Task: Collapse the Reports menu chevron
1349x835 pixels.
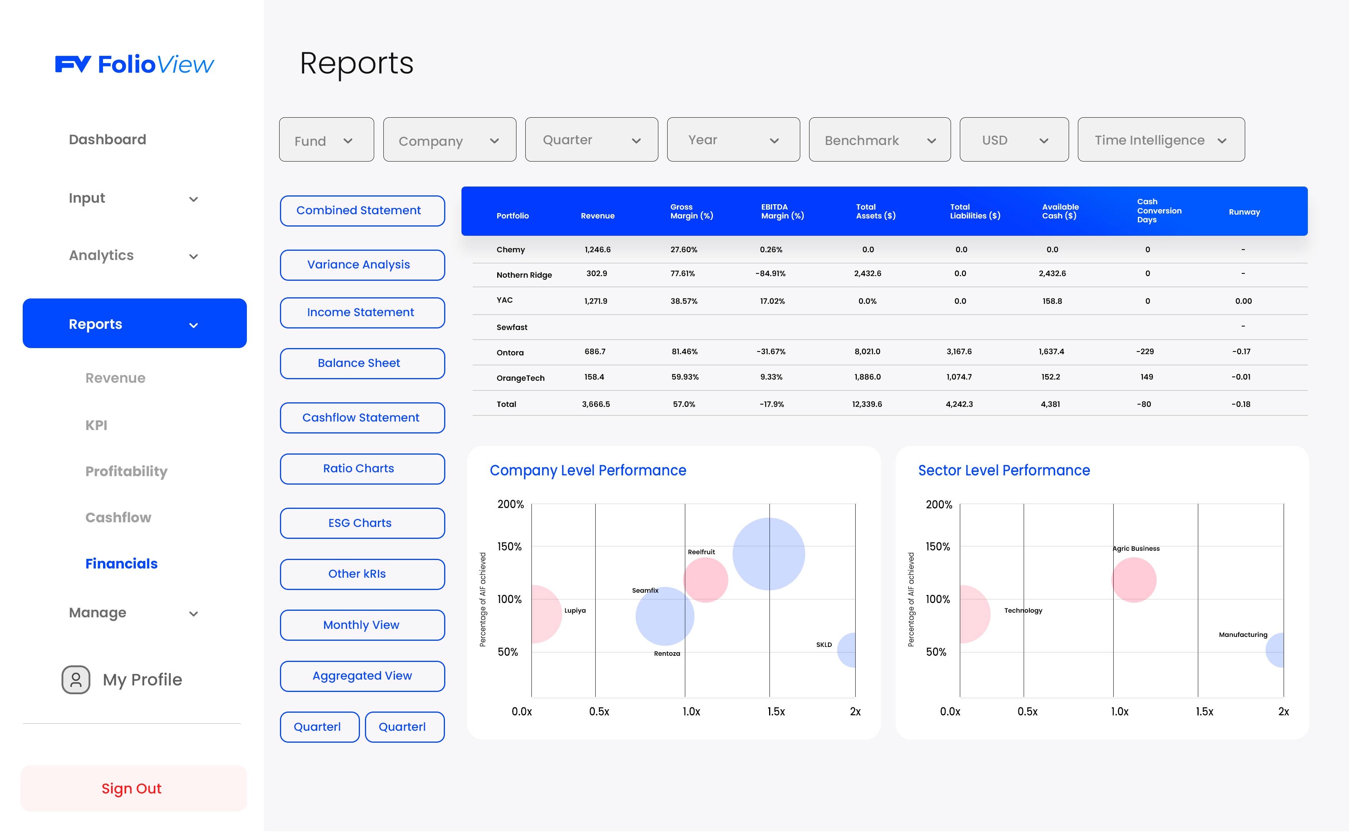Action: 193,325
